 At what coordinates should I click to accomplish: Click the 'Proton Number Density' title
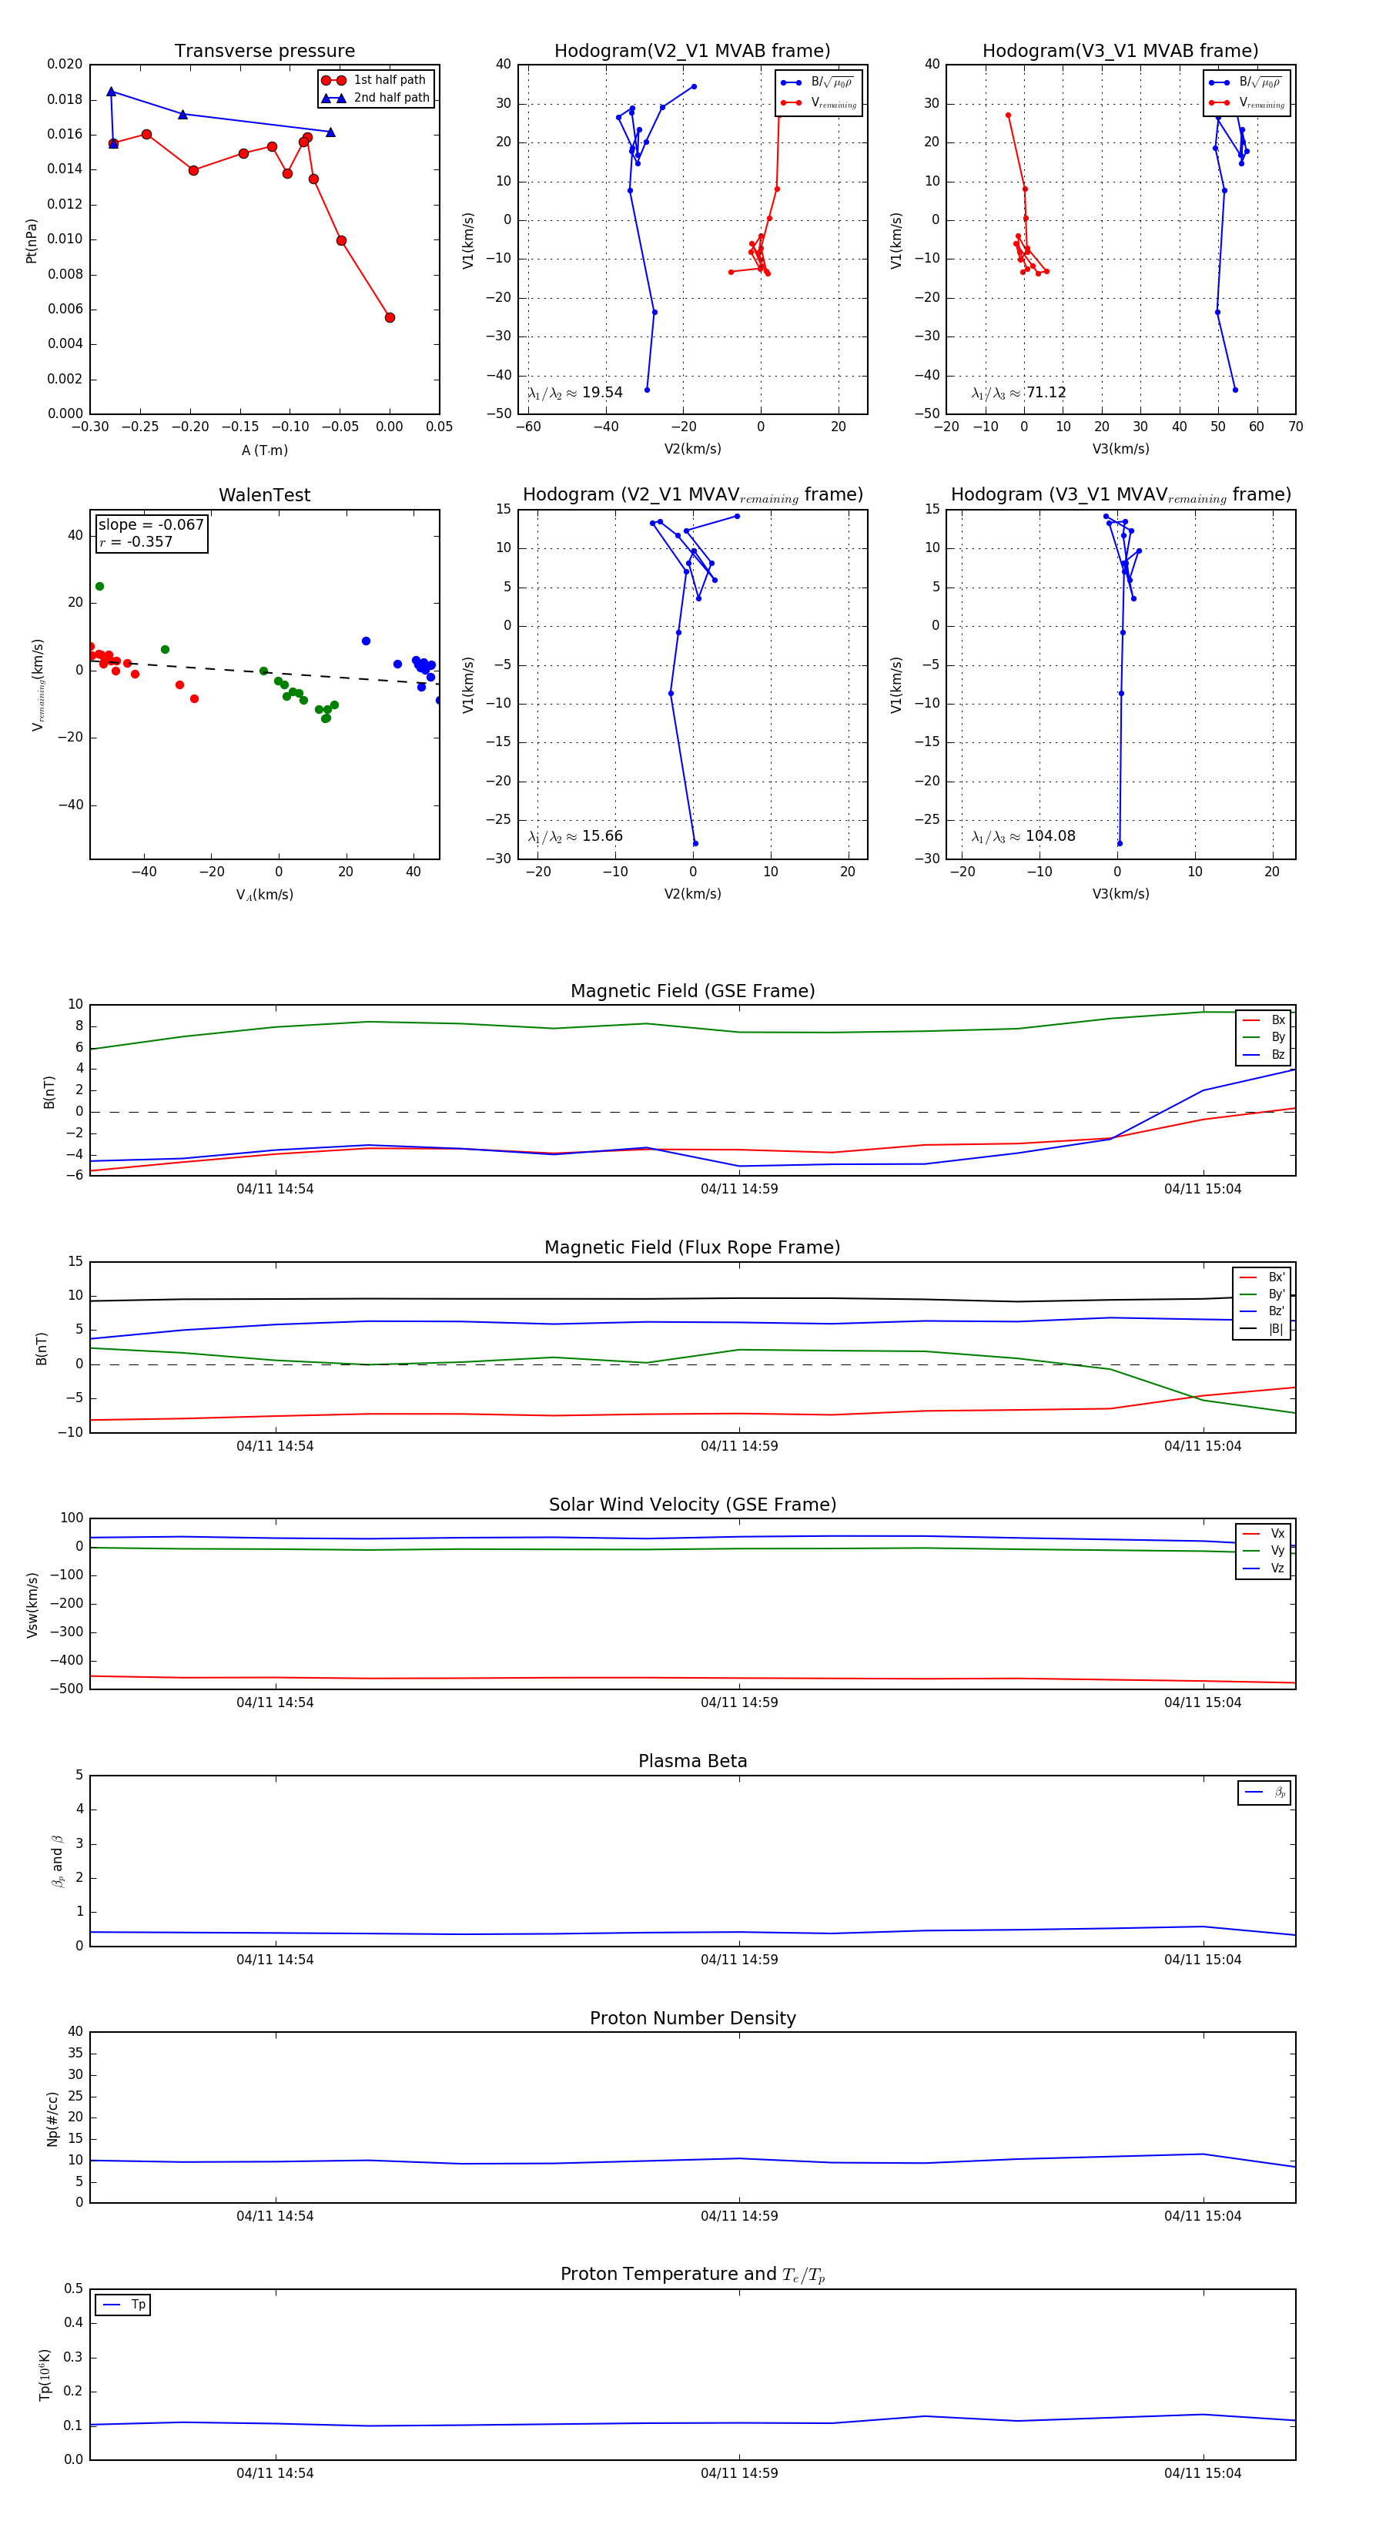pos(692,2018)
